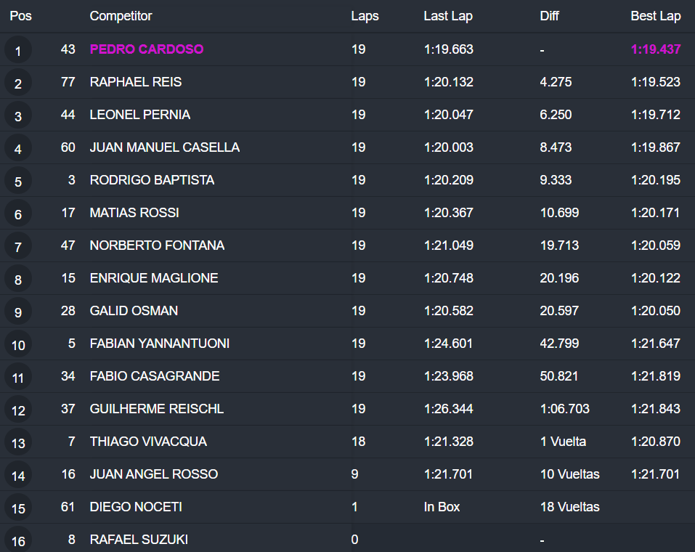Click car number 77
The height and width of the screenshot is (552, 695).
coord(68,82)
